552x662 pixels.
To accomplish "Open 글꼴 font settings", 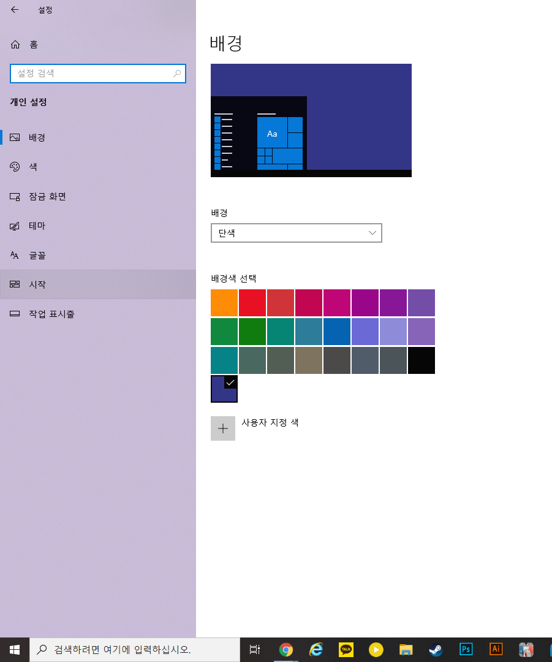I will click(x=98, y=255).
